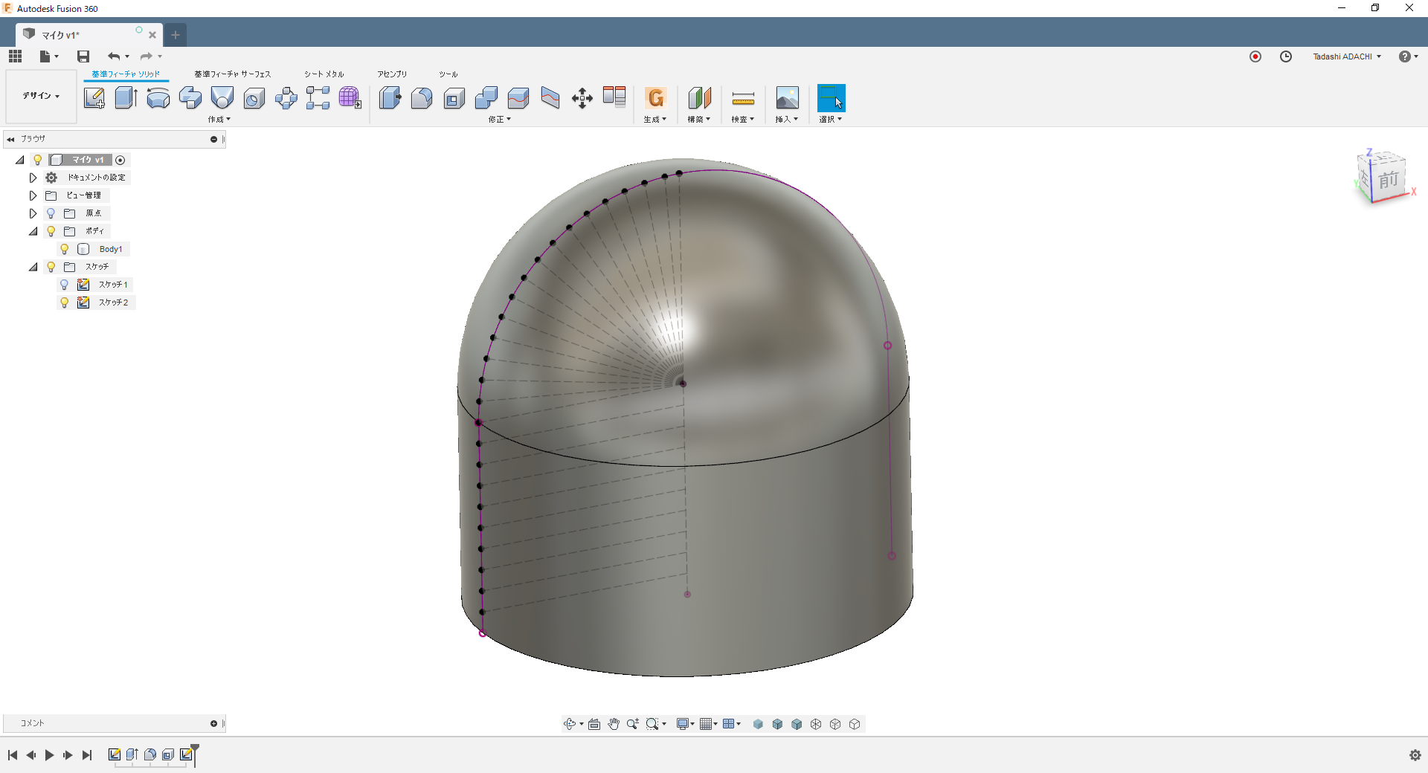Select the Fillet tool in toolbar
The height and width of the screenshot is (773, 1428).
click(422, 98)
